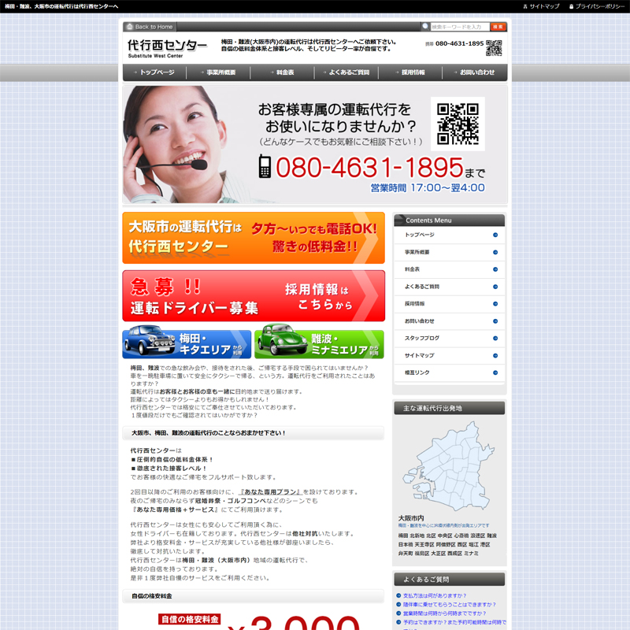The image size is (630, 630).
Task: Click the red phone number 080-4631-1895
Action: [369, 167]
